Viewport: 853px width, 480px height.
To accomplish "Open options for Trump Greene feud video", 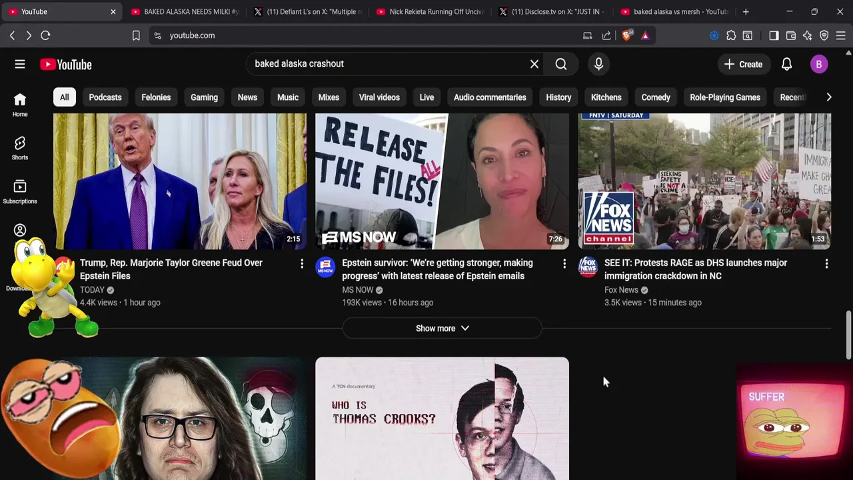I will 302,264.
